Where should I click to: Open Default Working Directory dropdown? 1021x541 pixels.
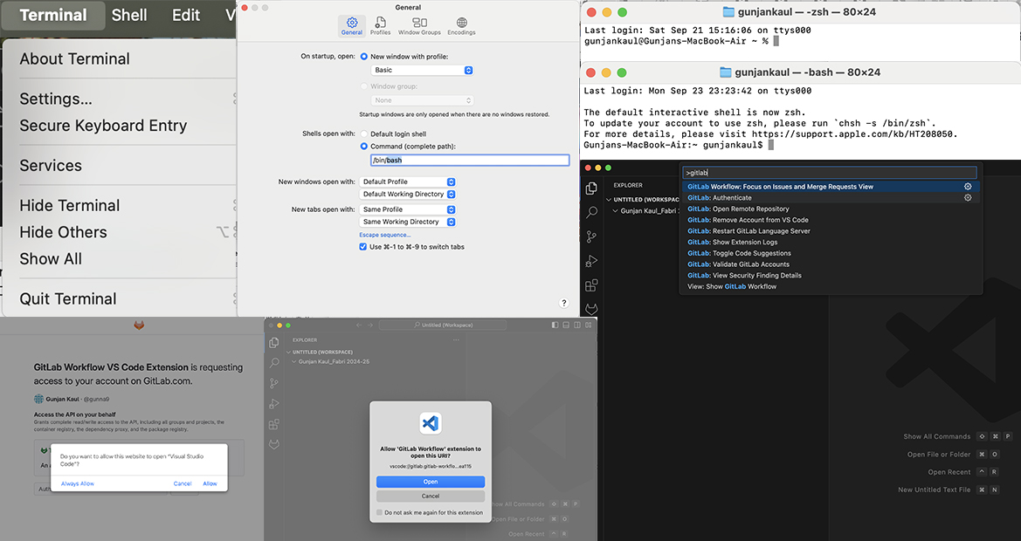(x=408, y=195)
